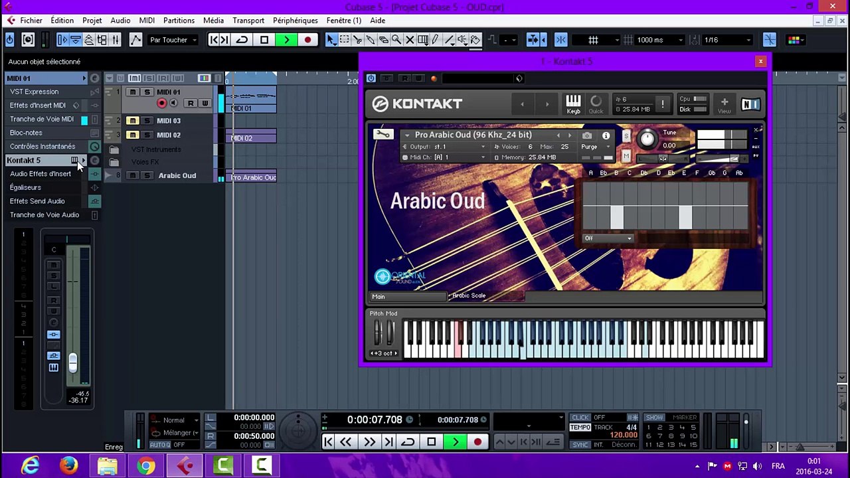Click the inspector channel volume fader
The width and height of the screenshot is (850, 478).
click(x=72, y=362)
